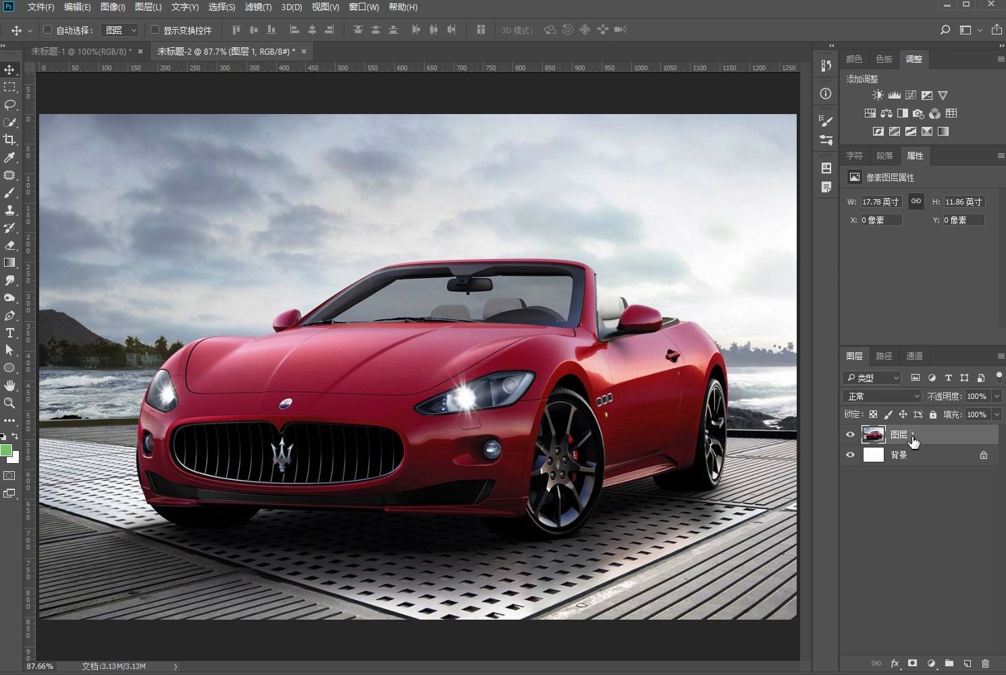Toggle layer filter on/off switch

coord(999,377)
